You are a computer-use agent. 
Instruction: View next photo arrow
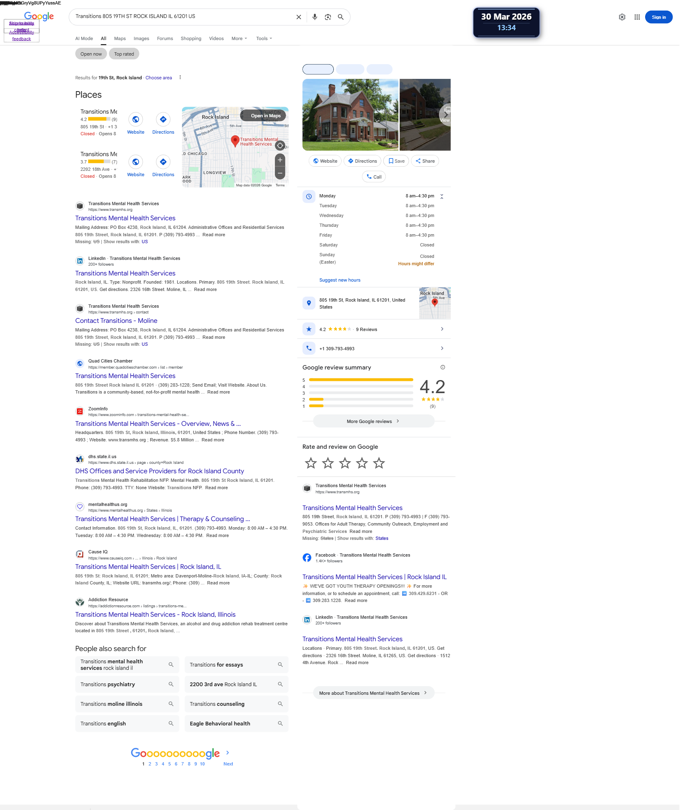click(x=445, y=115)
